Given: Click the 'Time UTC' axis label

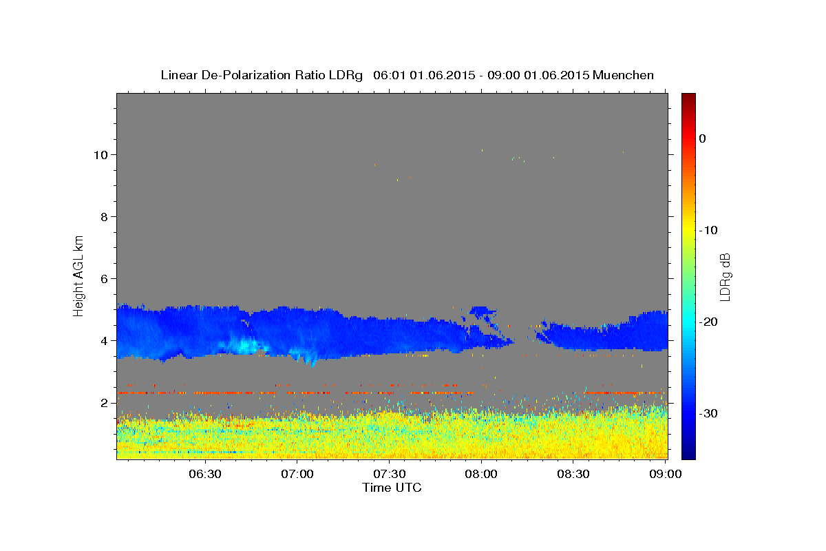Looking at the screenshot, I should (x=392, y=488).
